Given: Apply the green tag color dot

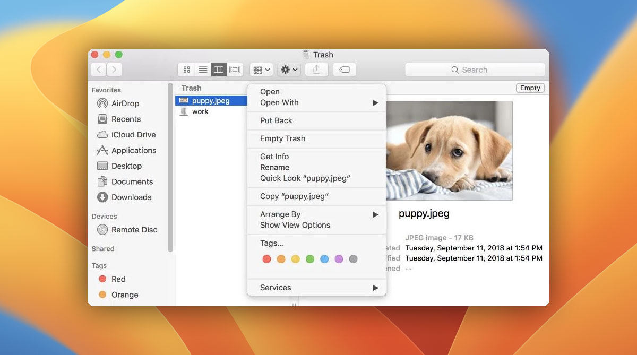Looking at the screenshot, I should [x=310, y=259].
